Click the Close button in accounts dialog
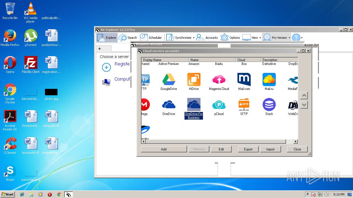This screenshot has width=353, height=198. tap(297, 149)
